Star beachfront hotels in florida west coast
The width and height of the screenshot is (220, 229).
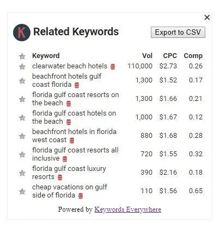click(x=22, y=136)
